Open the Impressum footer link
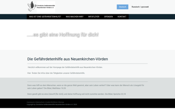This screenshot has height=109, width=175. coord(31,102)
